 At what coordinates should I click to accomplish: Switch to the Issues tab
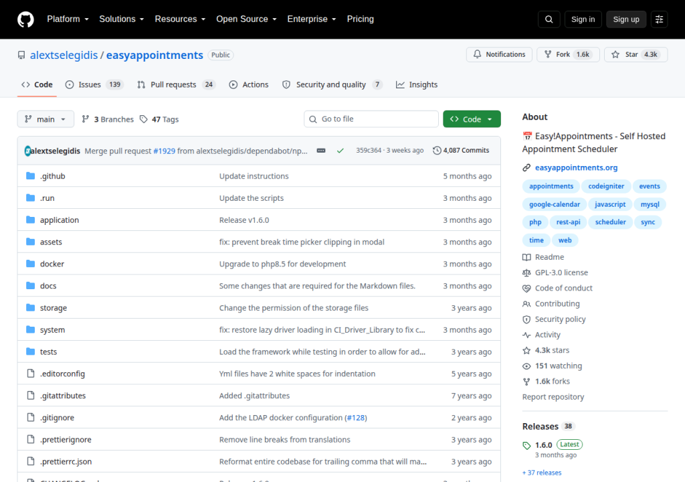pos(94,84)
